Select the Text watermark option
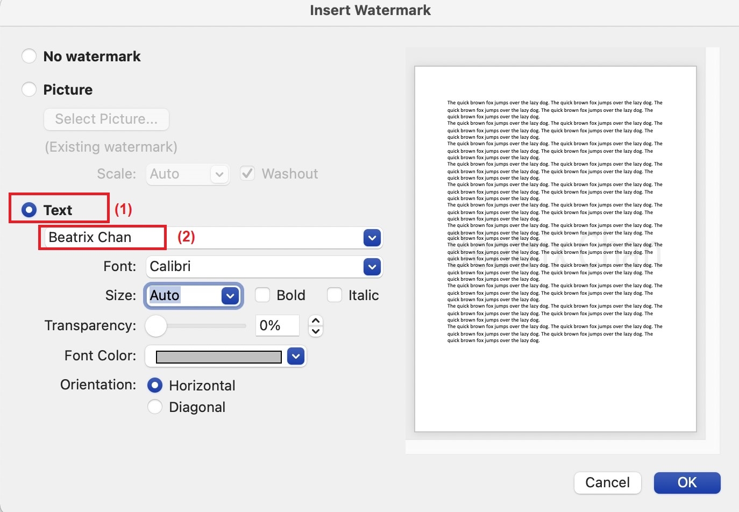The width and height of the screenshot is (739, 512). tap(29, 210)
